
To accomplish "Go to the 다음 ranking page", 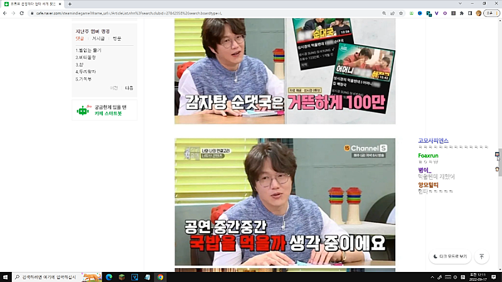I will pyautogui.click(x=129, y=88).
